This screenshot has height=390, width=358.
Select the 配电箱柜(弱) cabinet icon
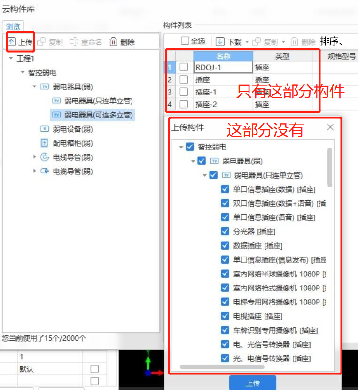coord(45,143)
